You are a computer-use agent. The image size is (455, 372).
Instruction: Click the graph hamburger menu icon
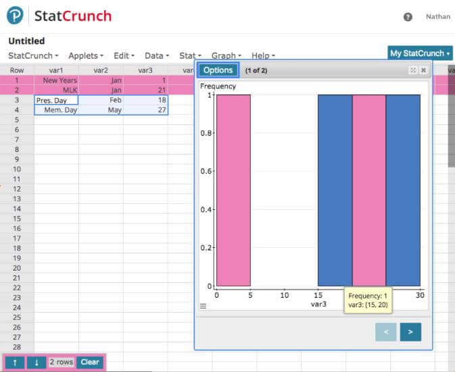pyautogui.click(x=203, y=306)
